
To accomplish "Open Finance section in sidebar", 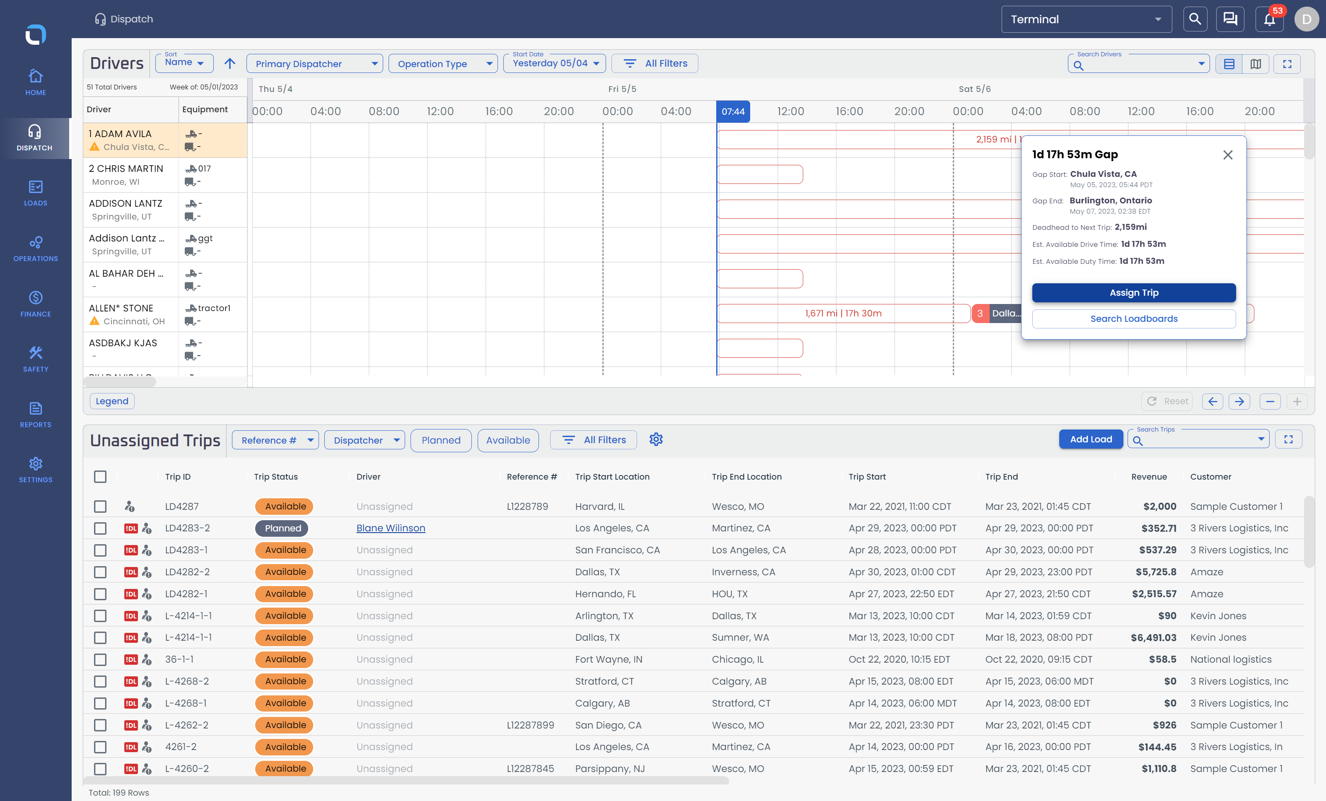I will tap(36, 304).
